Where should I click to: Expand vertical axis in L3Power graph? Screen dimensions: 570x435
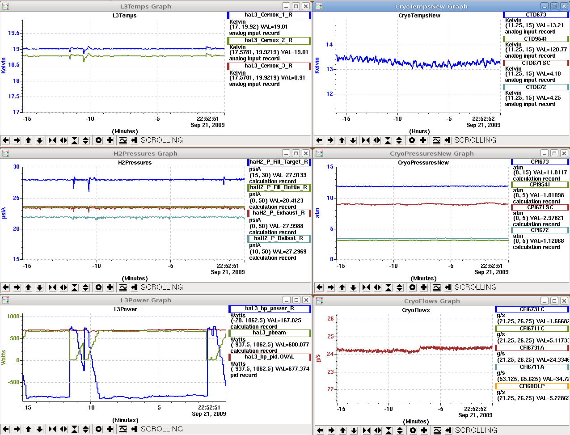click(86, 429)
